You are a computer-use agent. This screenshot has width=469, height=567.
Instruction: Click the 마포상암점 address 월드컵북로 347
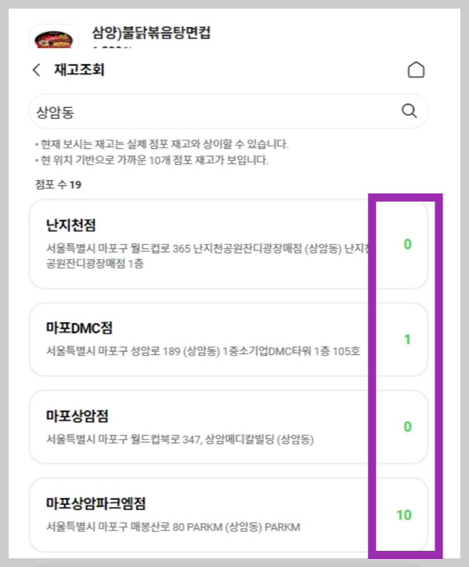pyautogui.click(x=179, y=440)
